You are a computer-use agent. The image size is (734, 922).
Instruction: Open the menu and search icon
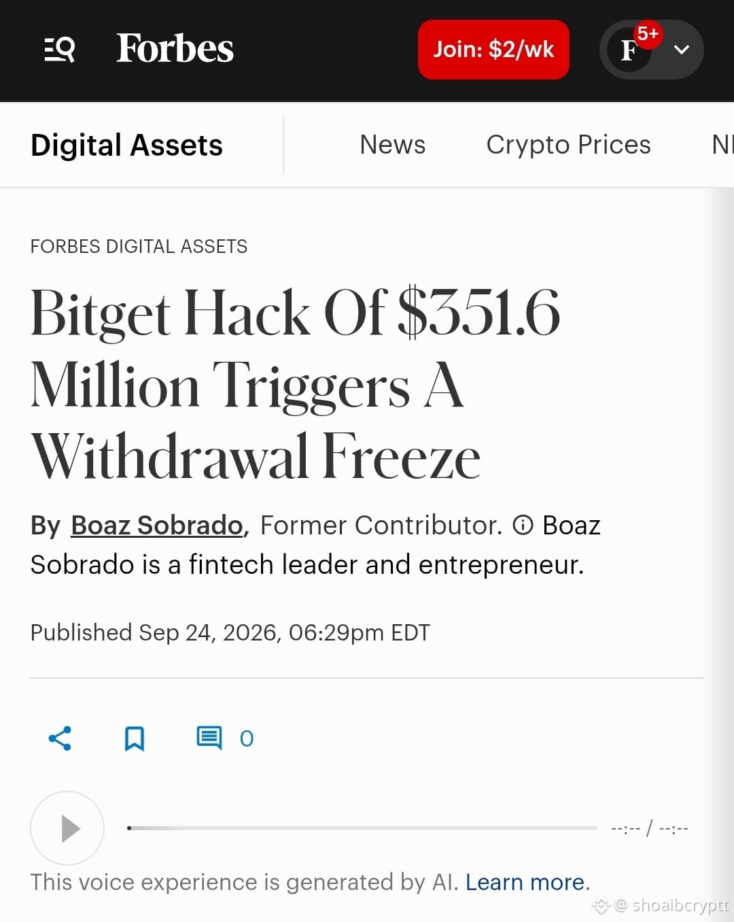[x=60, y=50]
